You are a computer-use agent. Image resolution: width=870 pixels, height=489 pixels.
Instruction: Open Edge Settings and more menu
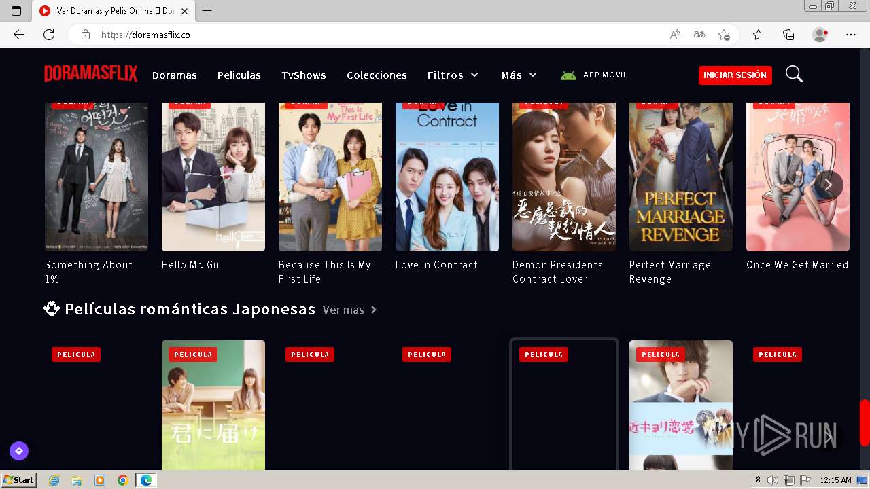[x=851, y=35]
